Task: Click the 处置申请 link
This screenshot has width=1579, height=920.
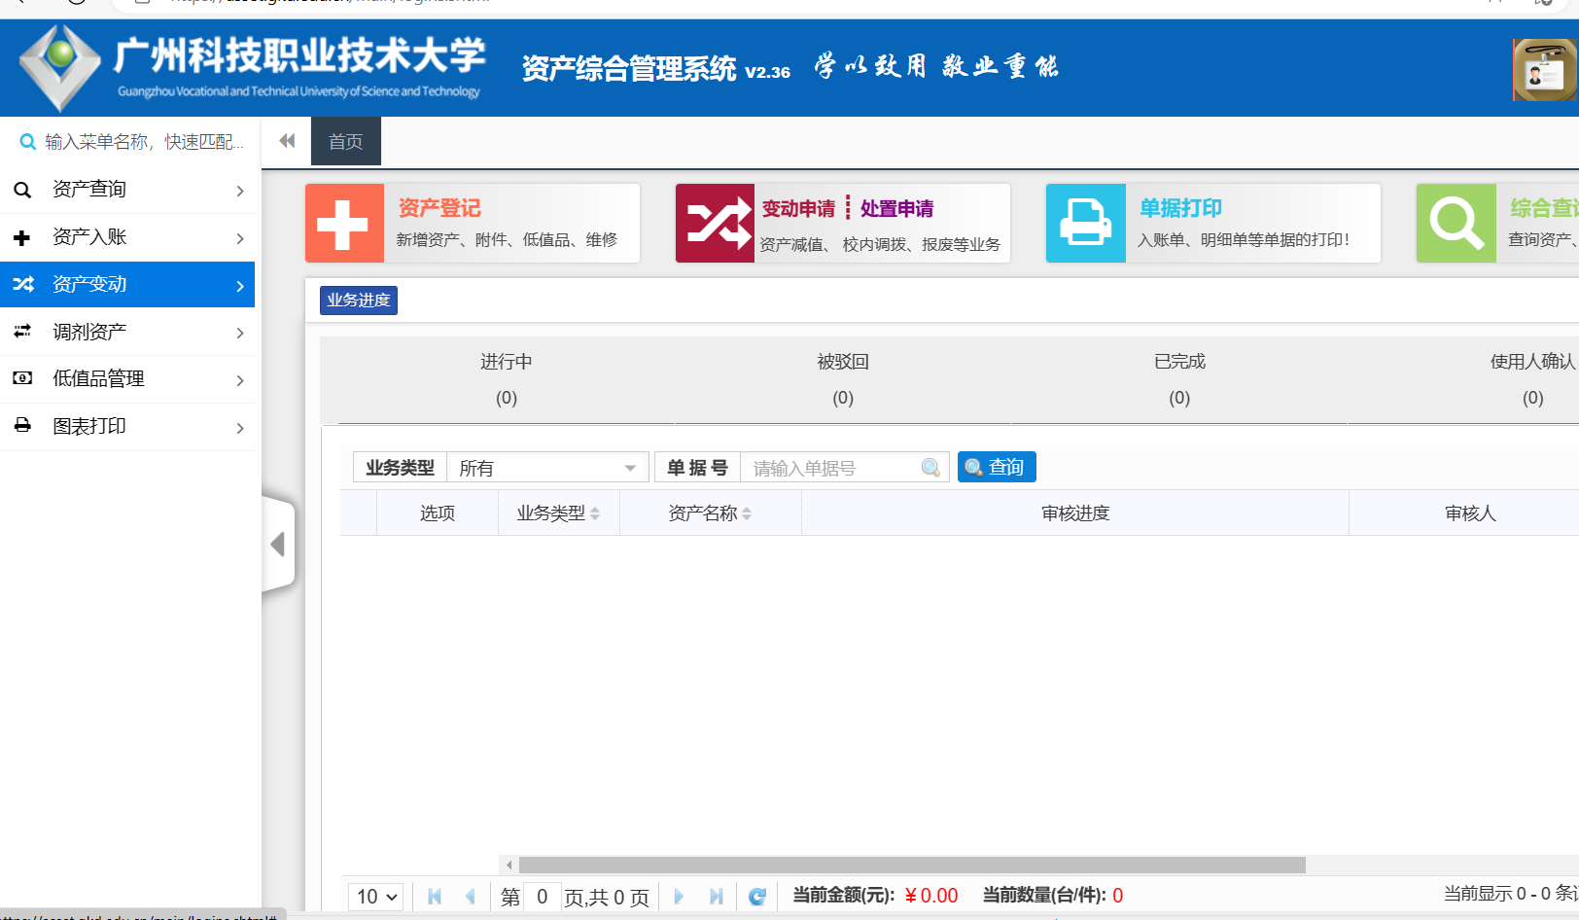Action: click(896, 209)
